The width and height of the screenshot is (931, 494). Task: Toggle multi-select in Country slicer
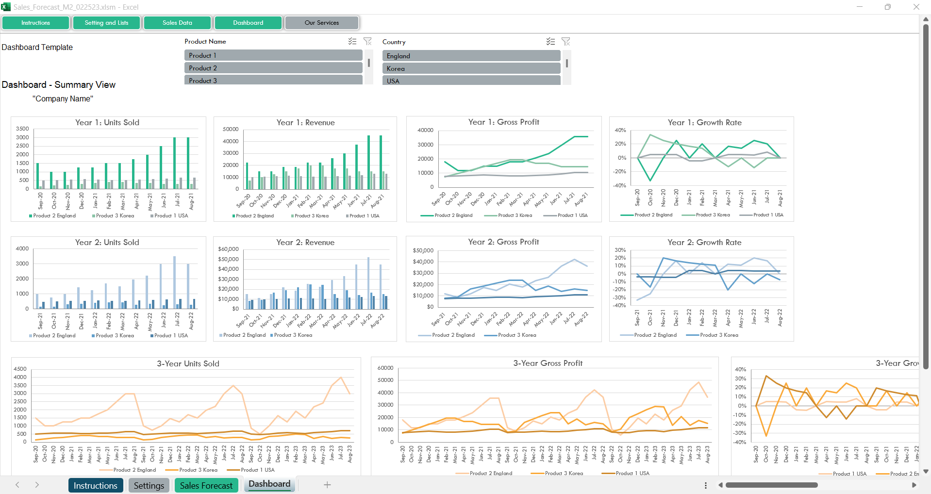tap(550, 42)
